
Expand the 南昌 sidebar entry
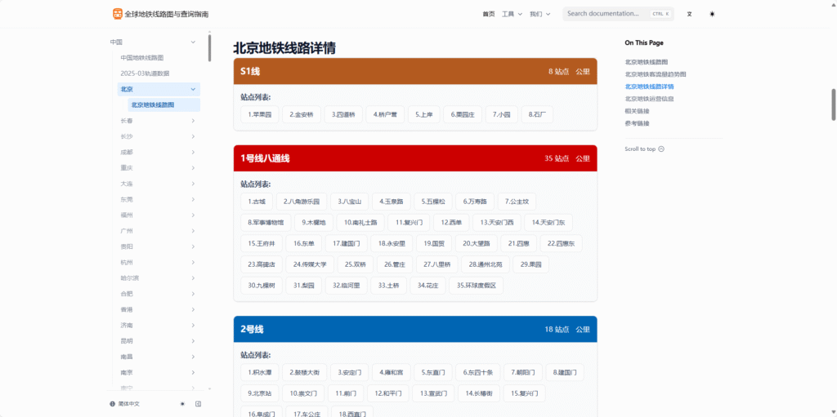(193, 357)
